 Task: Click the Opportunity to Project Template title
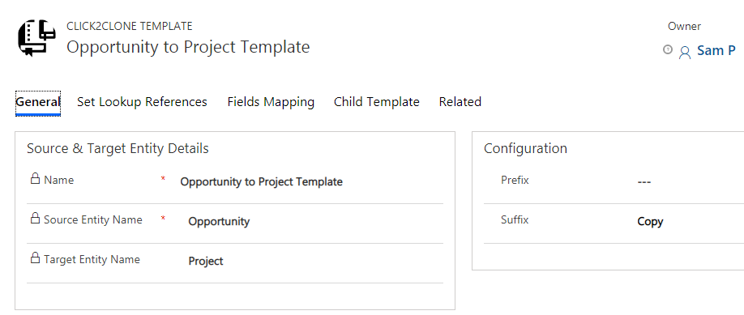coord(188,47)
